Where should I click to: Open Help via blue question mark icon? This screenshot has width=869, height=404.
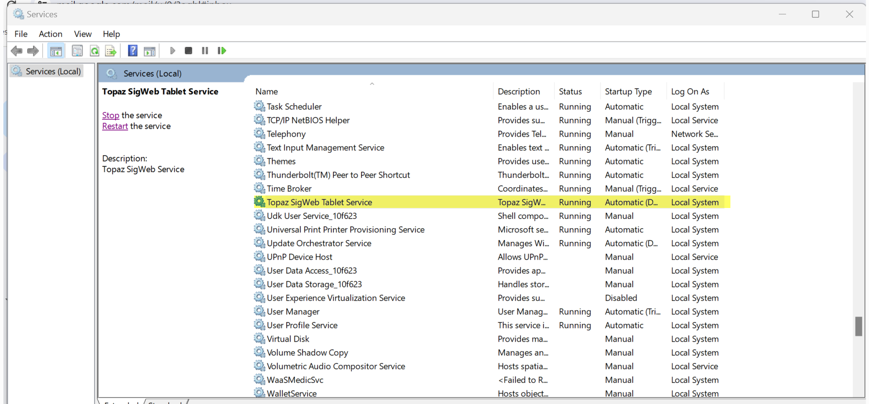tap(133, 51)
